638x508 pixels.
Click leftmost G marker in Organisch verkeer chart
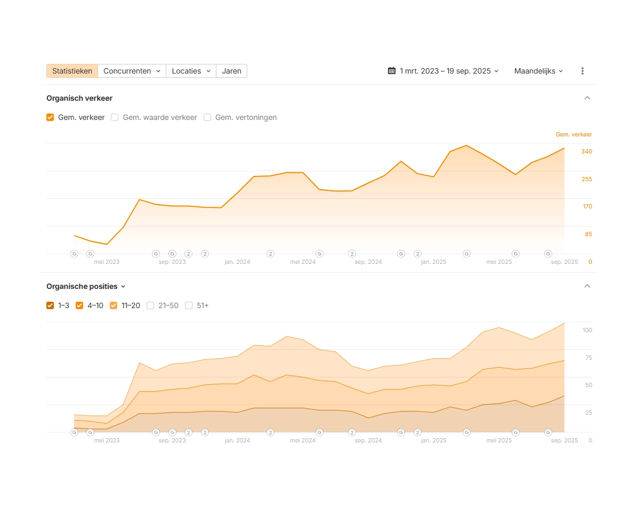(x=74, y=254)
